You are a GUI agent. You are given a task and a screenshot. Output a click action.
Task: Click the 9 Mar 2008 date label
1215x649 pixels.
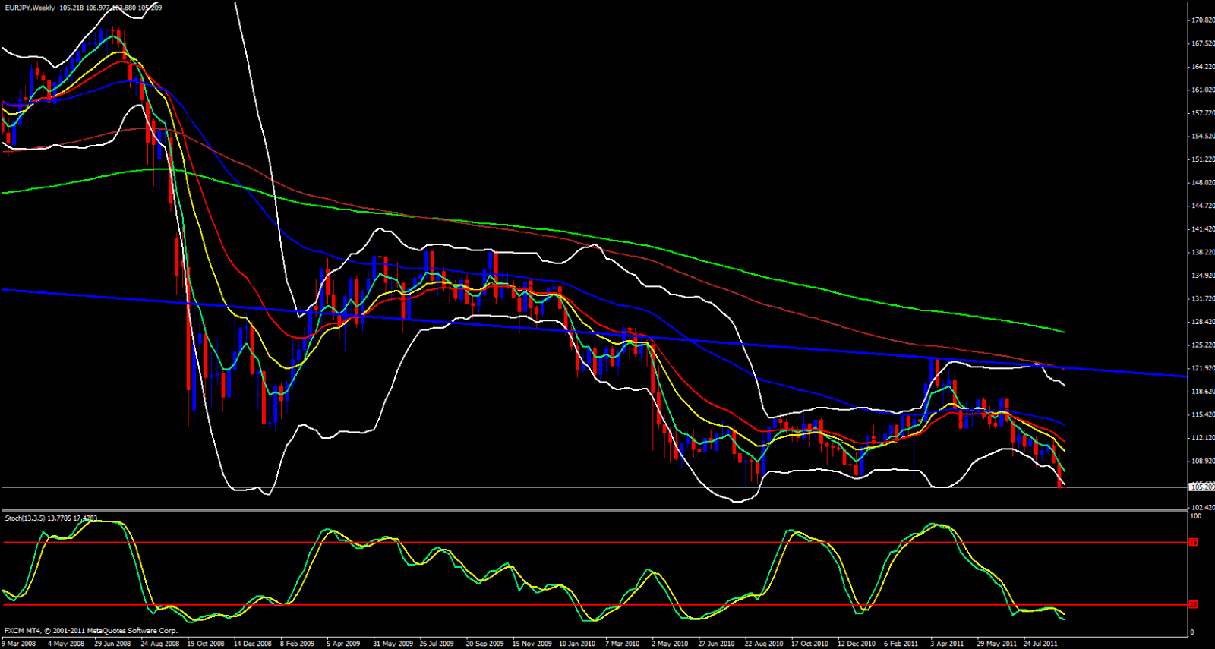(19, 644)
